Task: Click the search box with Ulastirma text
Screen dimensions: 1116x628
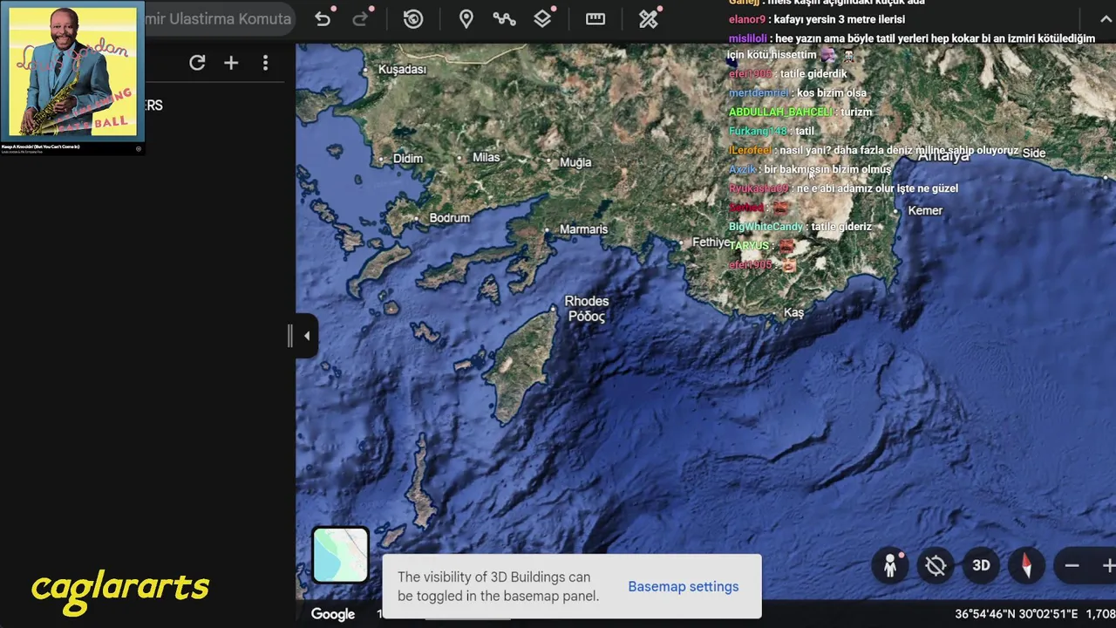Action: click(218, 18)
